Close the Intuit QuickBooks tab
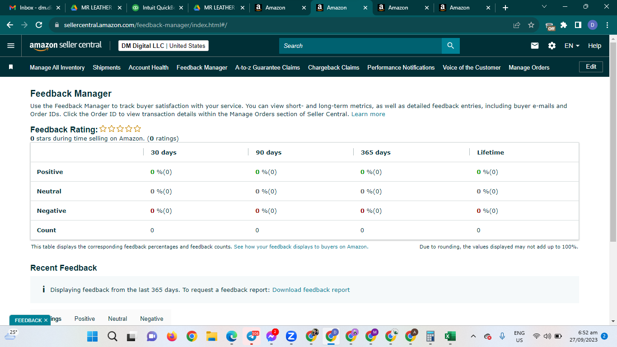Image resolution: width=617 pixels, height=347 pixels. coord(181,8)
